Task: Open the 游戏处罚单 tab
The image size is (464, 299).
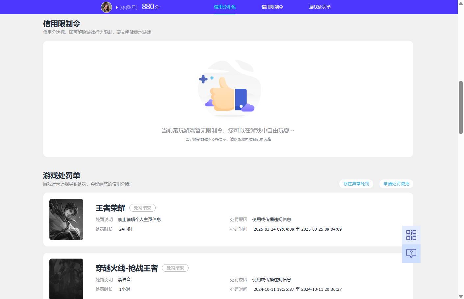Action: tap(320, 7)
